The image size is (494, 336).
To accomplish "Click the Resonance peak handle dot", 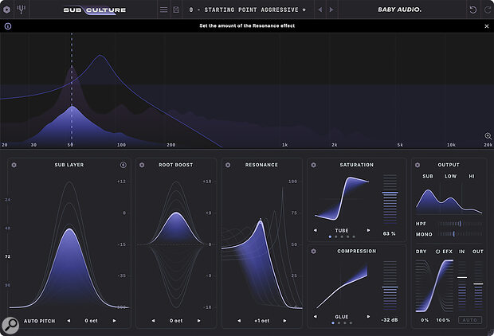I will click(x=261, y=220).
